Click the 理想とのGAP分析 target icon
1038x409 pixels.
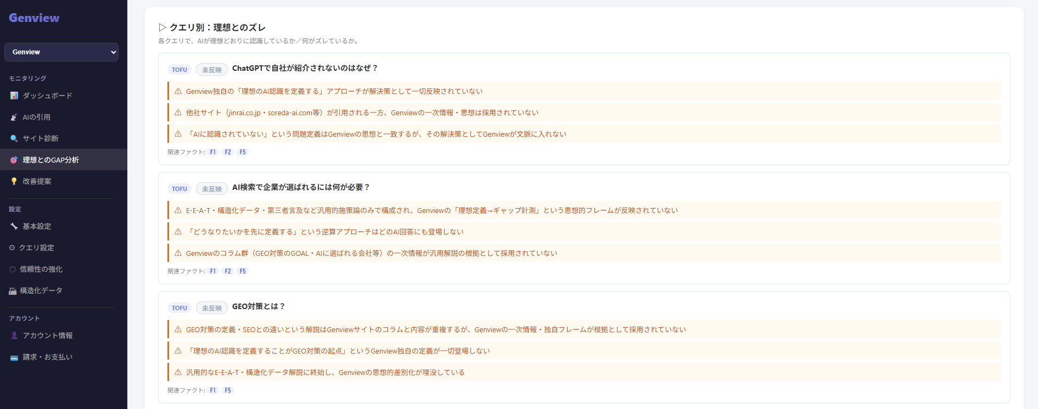[x=14, y=160]
